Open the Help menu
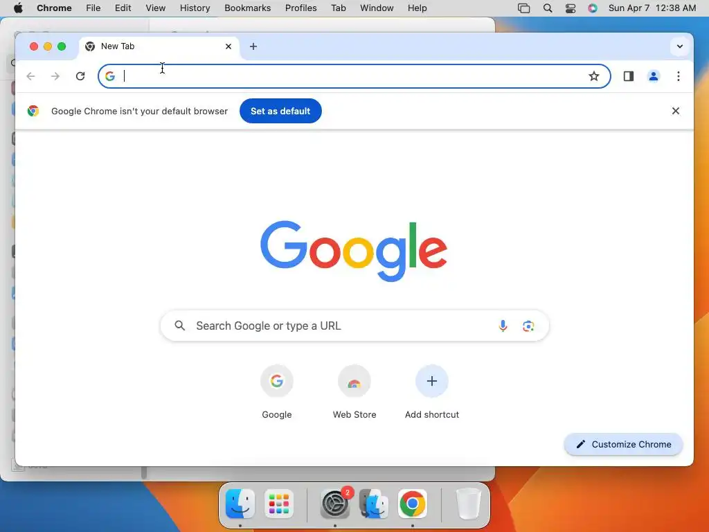Image resolution: width=709 pixels, height=532 pixels. (x=417, y=8)
